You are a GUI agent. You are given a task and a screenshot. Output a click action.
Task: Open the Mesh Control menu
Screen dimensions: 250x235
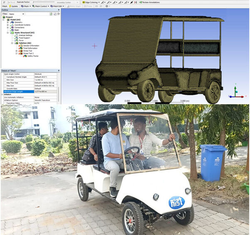(x=40, y=6)
